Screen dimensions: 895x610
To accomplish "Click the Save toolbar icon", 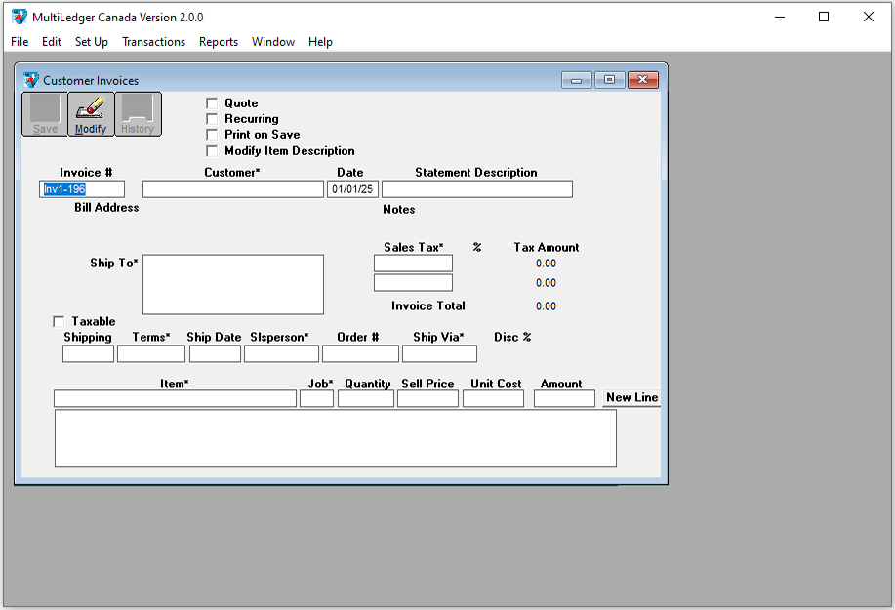I will (x=45, y=113).
